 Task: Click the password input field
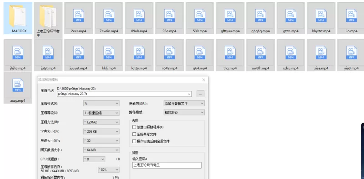click(x=167, y=165)
